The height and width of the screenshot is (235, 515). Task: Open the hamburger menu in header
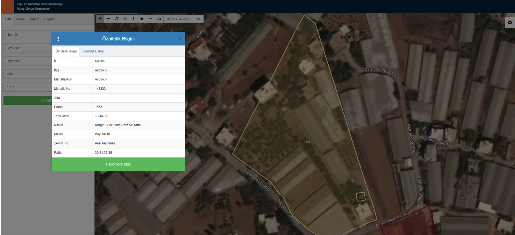click(7, 7)
